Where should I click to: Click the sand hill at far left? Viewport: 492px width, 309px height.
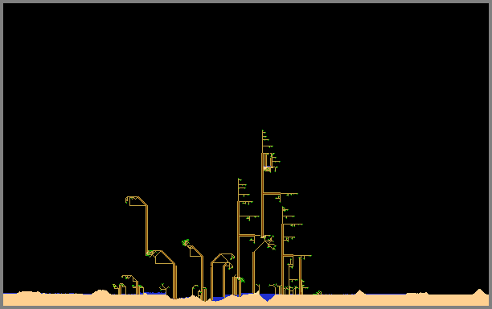(28, 293)
